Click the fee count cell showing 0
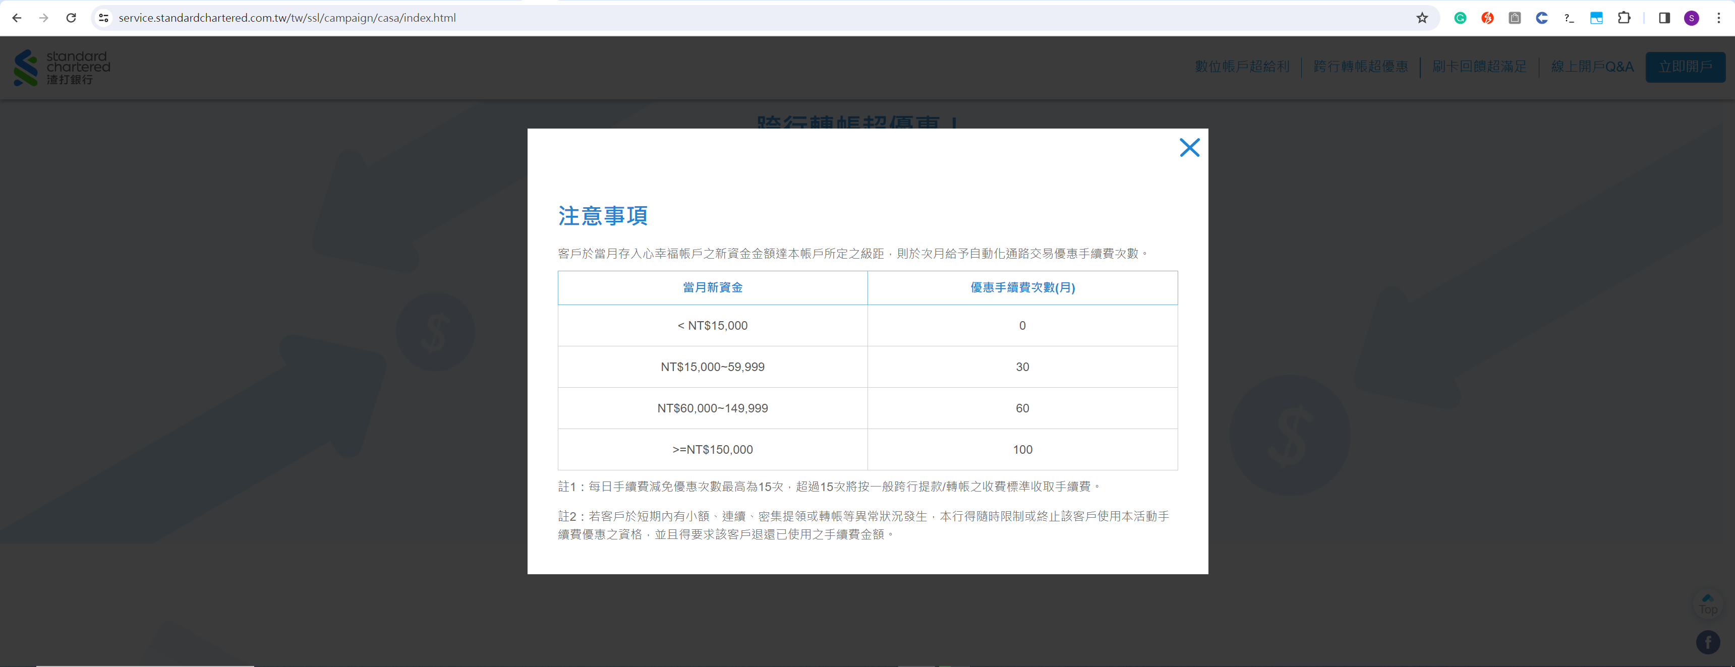The height and width of the screenshot is (667, 1735). tap(1022, 326)
